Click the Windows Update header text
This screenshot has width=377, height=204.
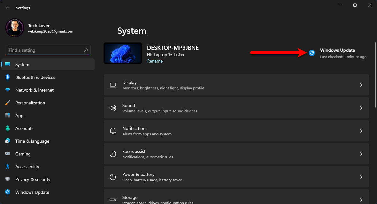(337, 50)
